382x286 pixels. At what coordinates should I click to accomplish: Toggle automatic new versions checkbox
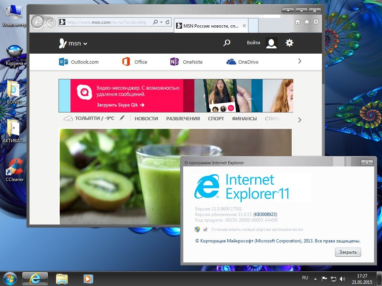[x=206, y=229]
